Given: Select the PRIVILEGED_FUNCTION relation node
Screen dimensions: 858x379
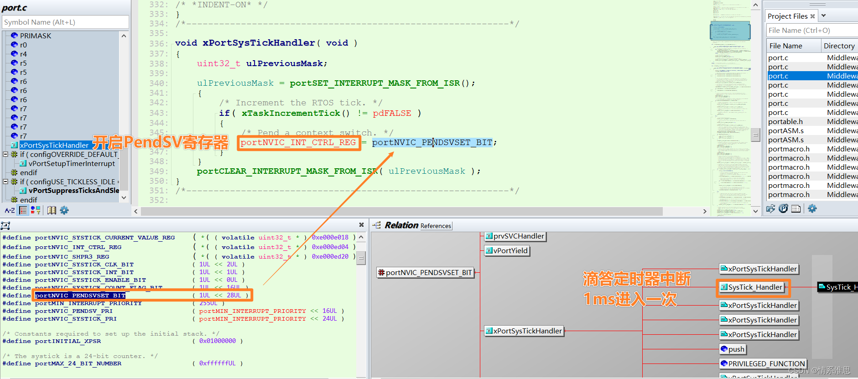Looking at the screenshot, I should click(763, 363).
